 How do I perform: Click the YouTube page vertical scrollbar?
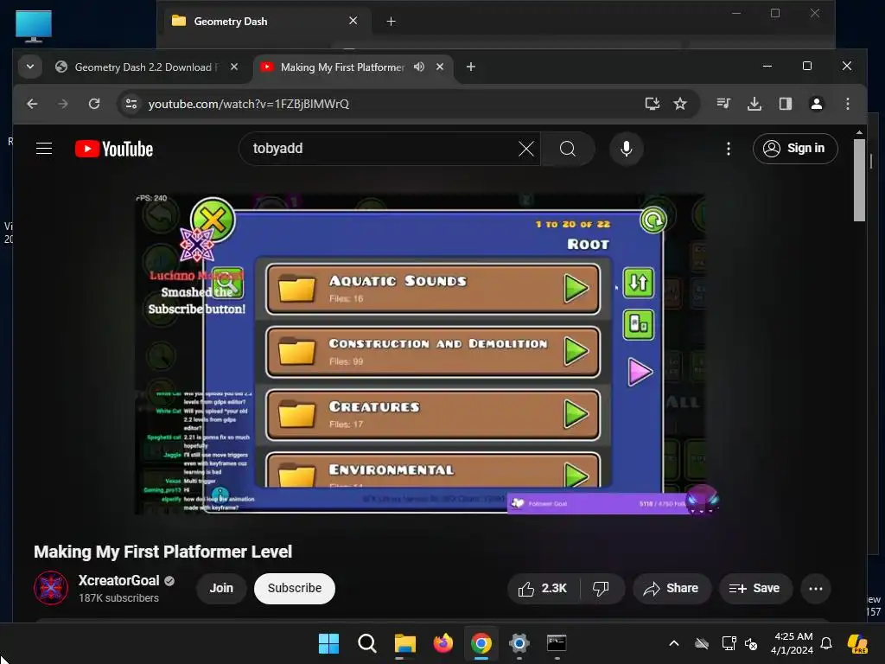pos(859,180)
